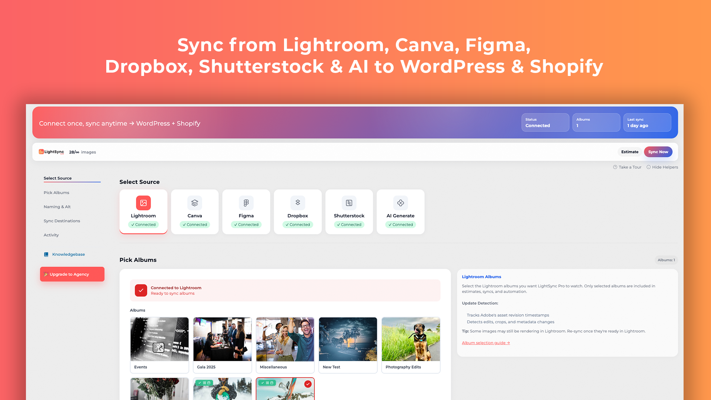This screenshot has height=400, width=711.
Task: Click the 'Albums: 1' badge
Action: click(666, 260)
